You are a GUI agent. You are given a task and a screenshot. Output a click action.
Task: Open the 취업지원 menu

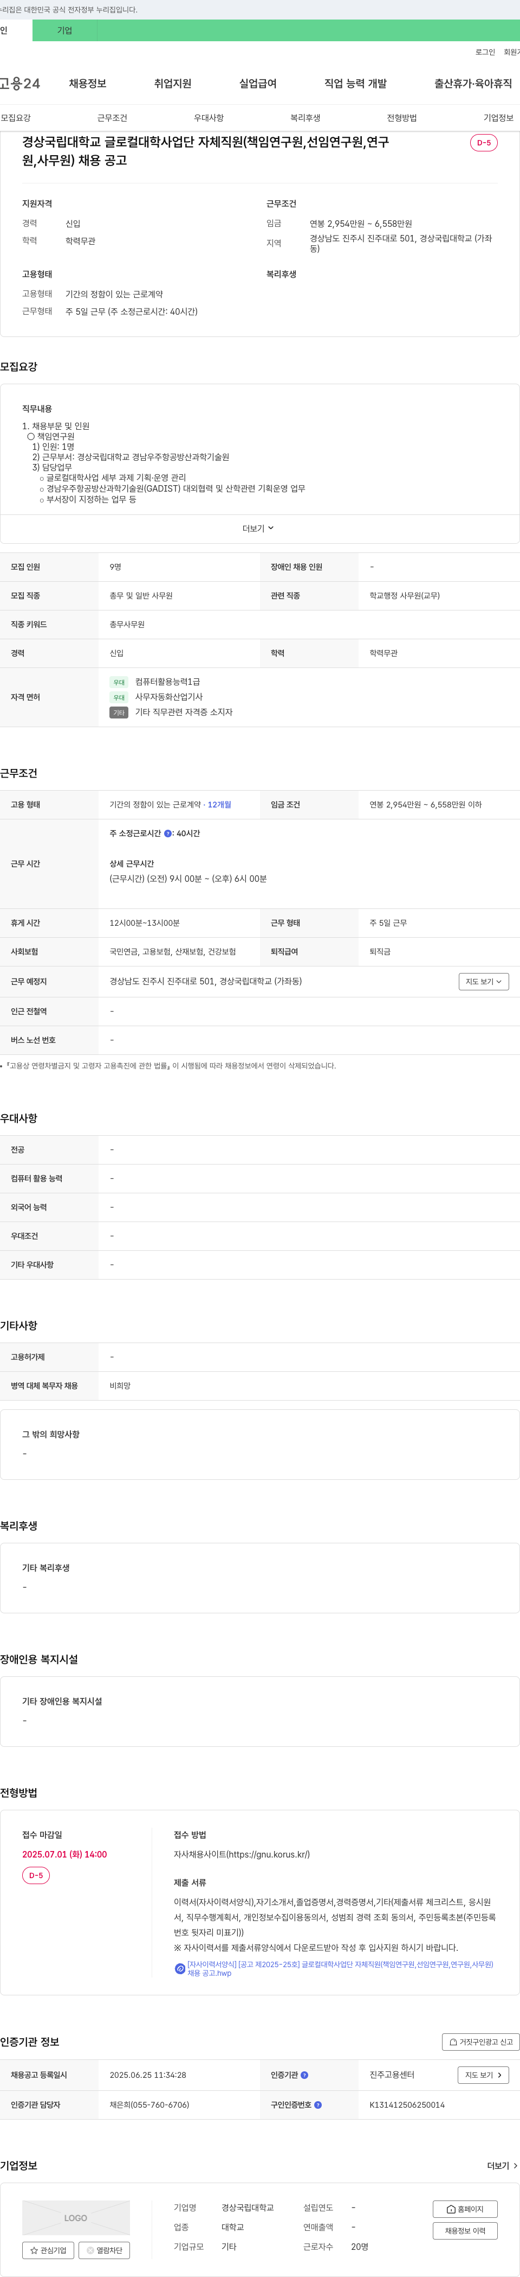tap(173, 83)
